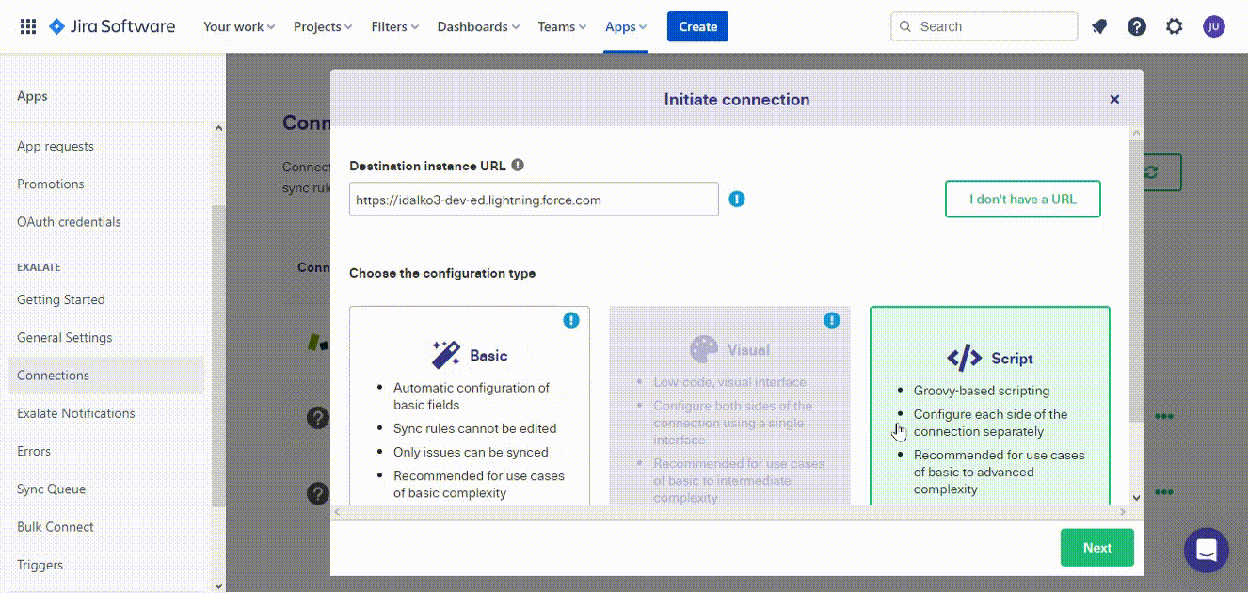The height and width of the screenshot is (593, 1248).
Task: Open the app switcher grid
Action: (28, 26)
